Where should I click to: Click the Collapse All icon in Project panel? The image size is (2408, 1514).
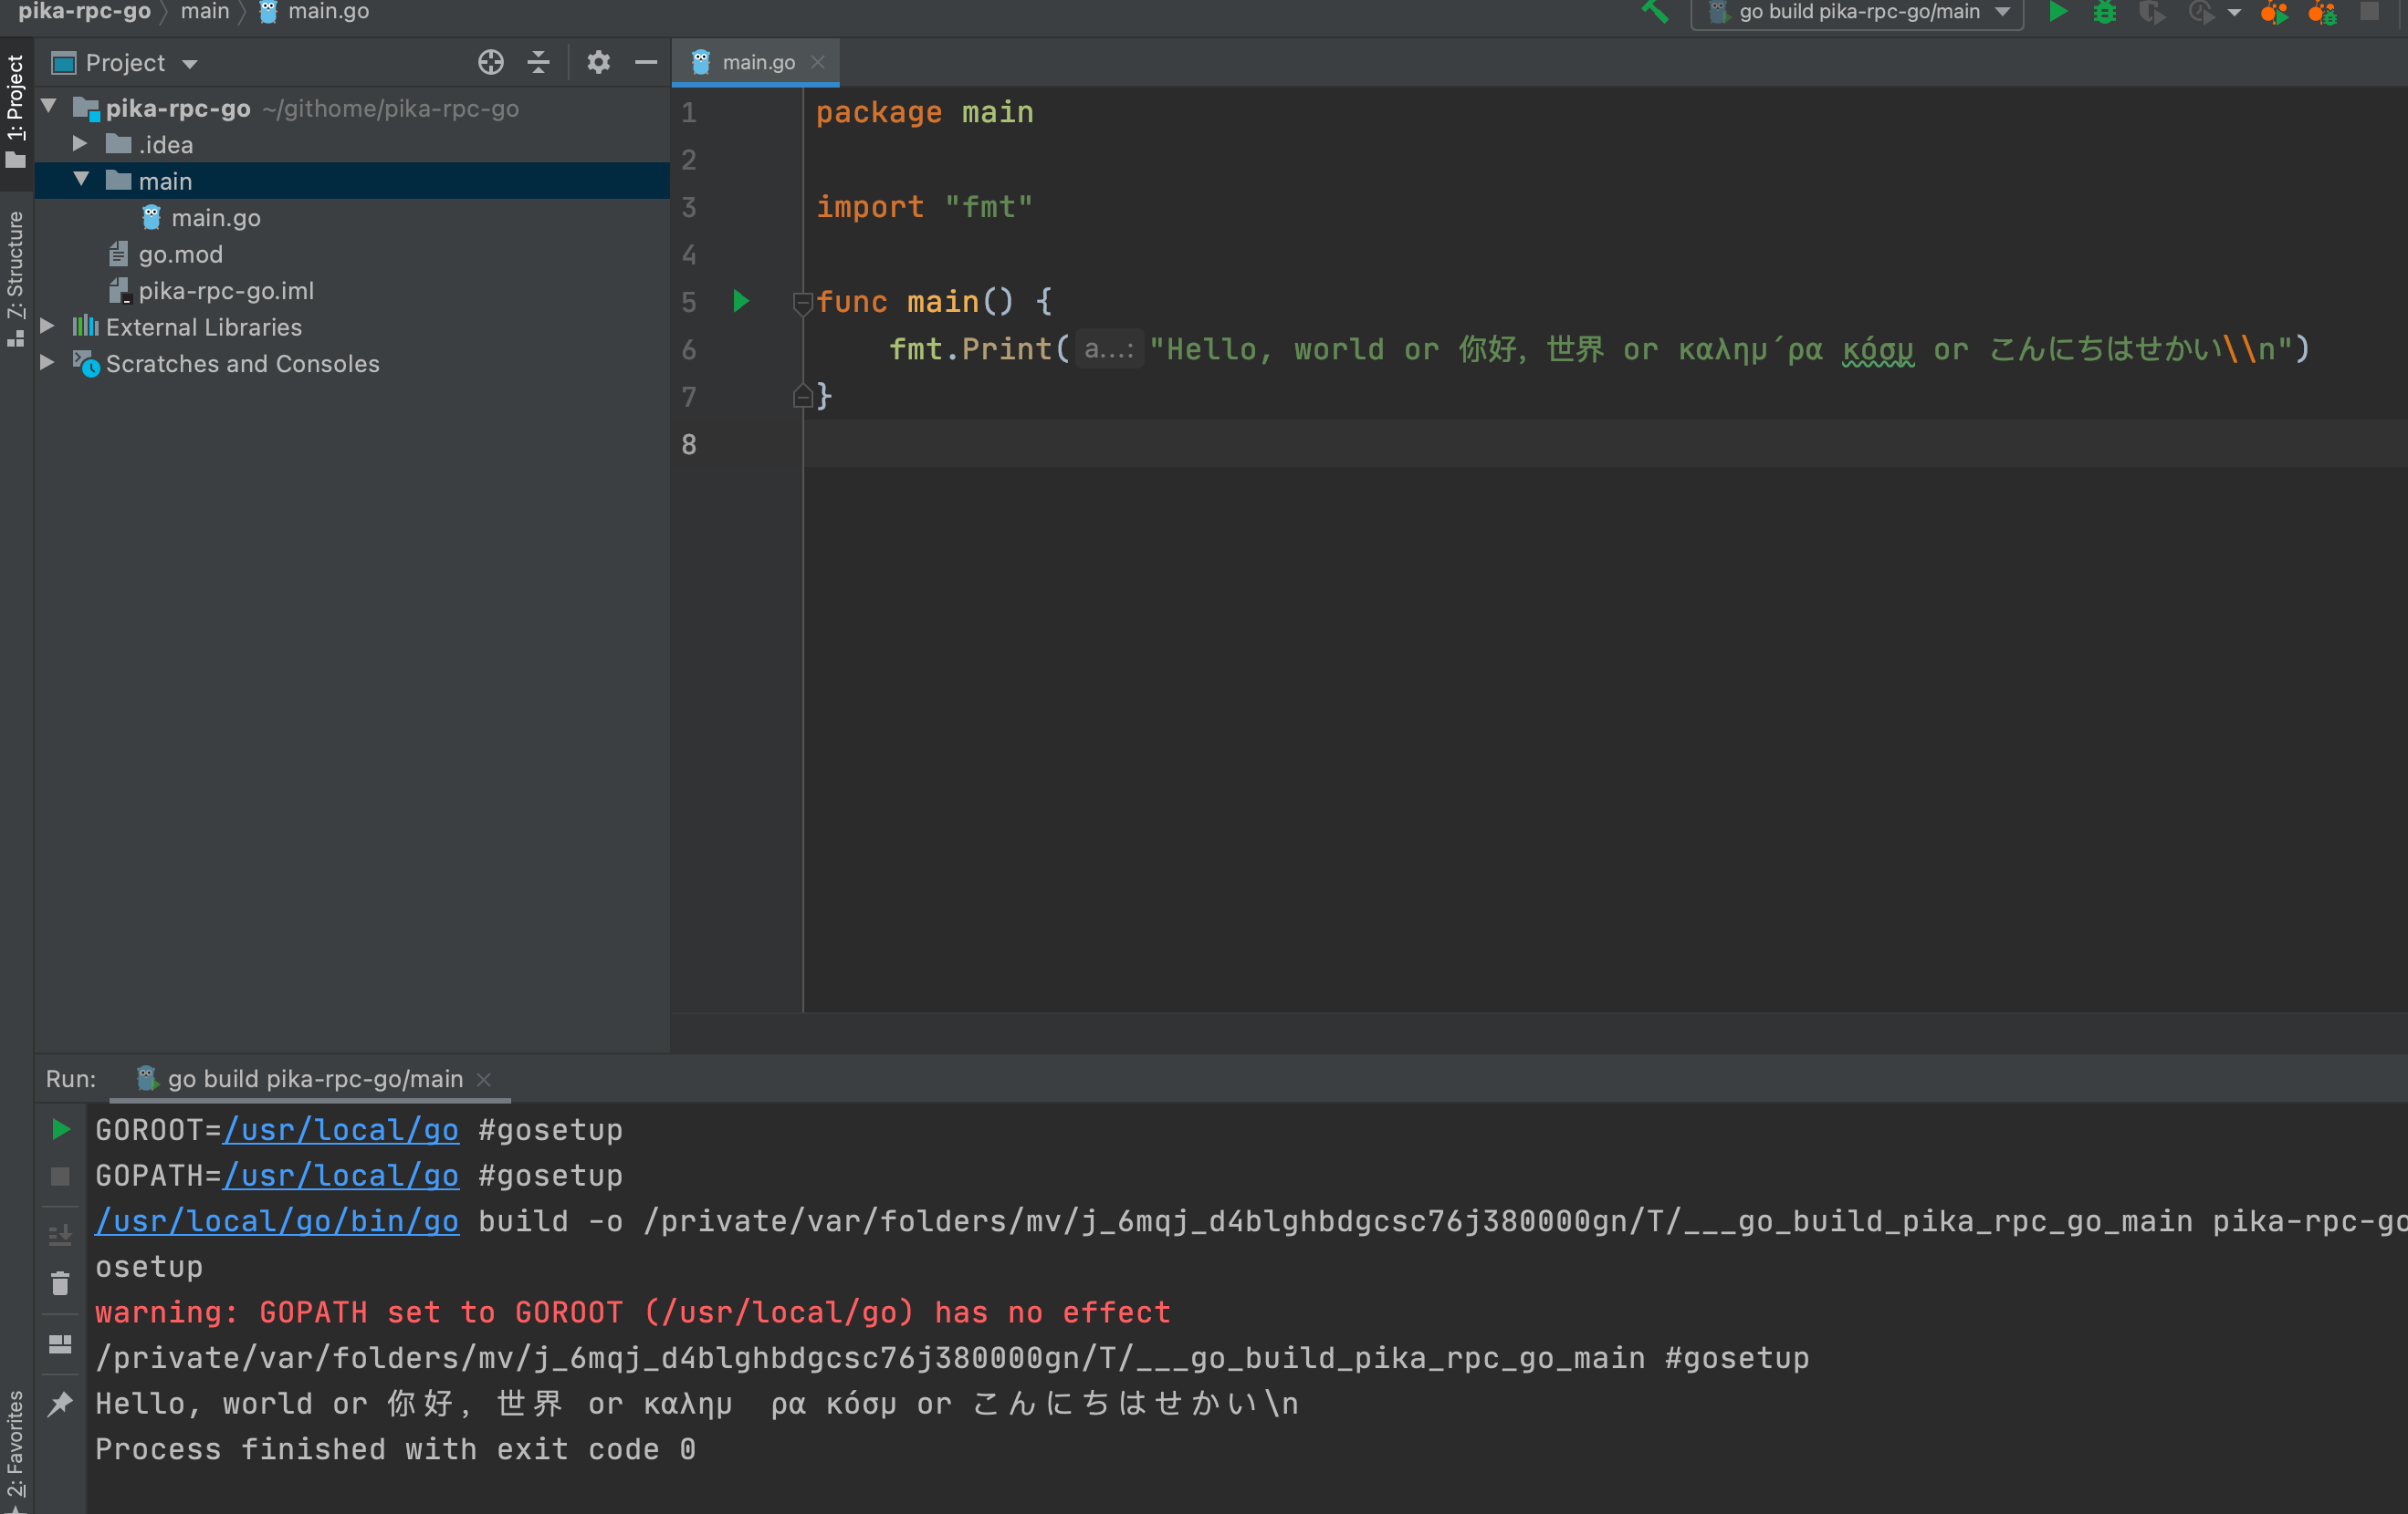tap(539, 63)
